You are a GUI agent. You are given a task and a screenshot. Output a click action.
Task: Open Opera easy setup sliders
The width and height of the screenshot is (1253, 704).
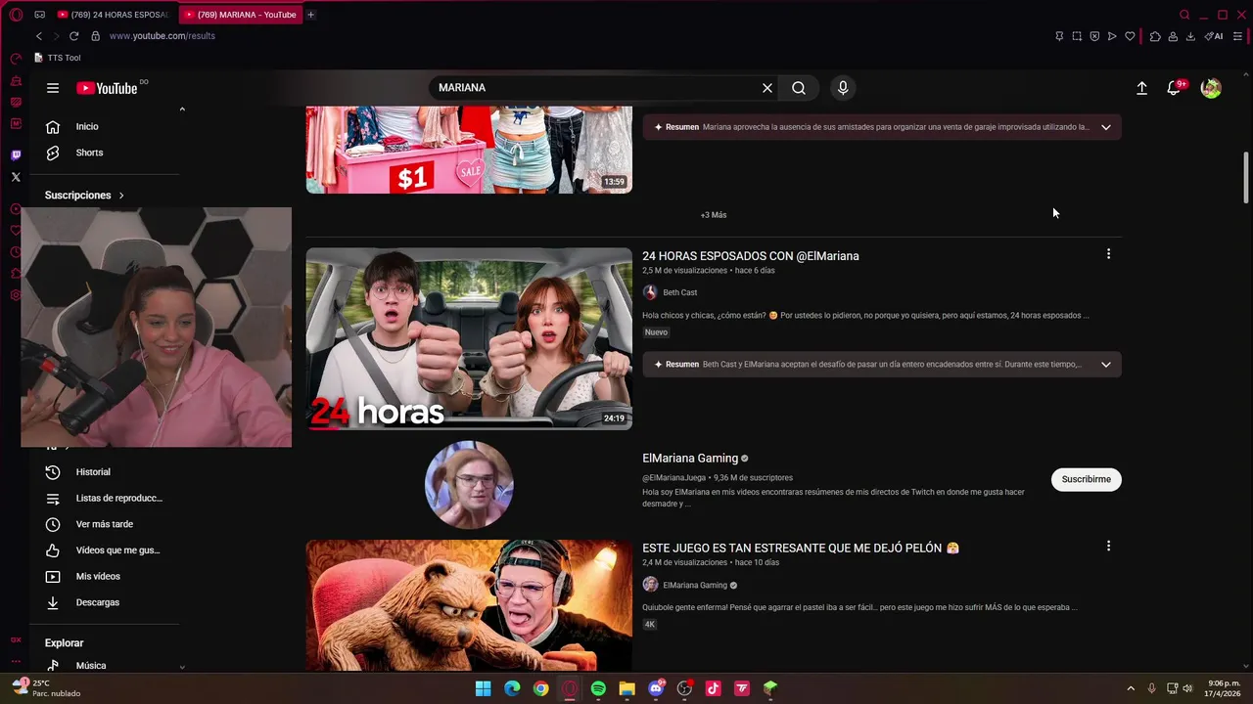[1237, 36]
